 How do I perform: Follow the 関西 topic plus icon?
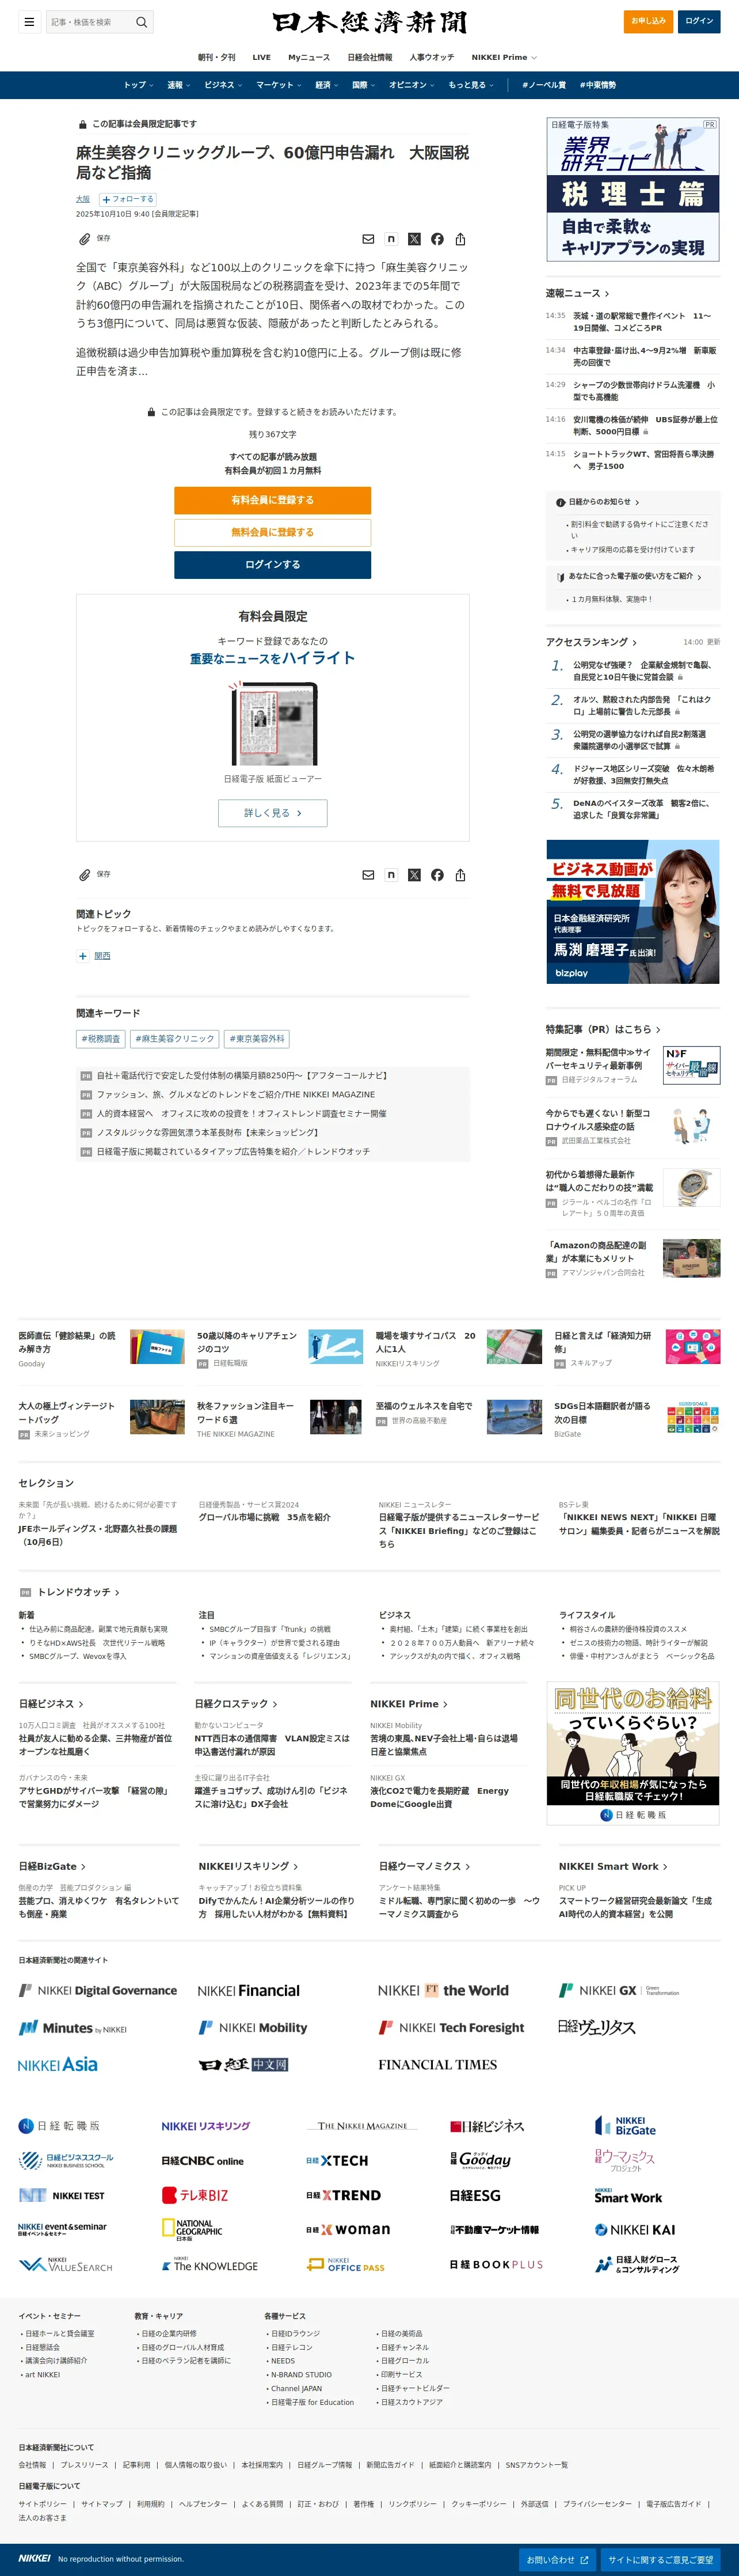(x=83, y=956)
